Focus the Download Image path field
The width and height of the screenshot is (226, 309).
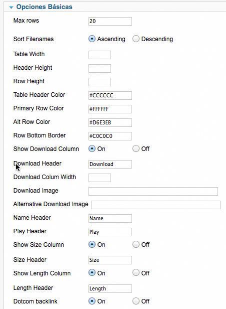tap(153, 191)
